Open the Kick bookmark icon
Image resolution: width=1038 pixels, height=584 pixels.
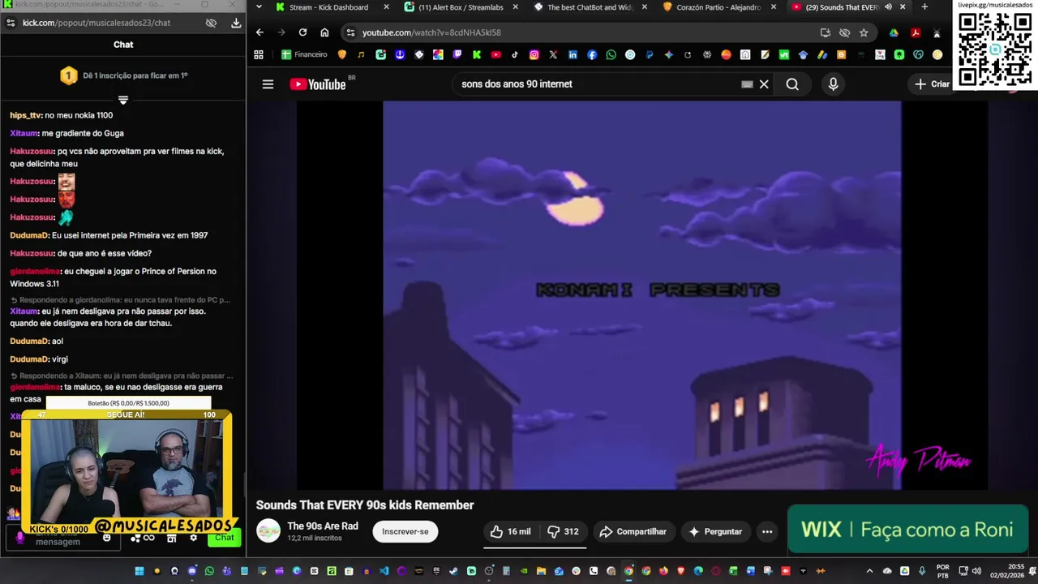tap(477, 55)
